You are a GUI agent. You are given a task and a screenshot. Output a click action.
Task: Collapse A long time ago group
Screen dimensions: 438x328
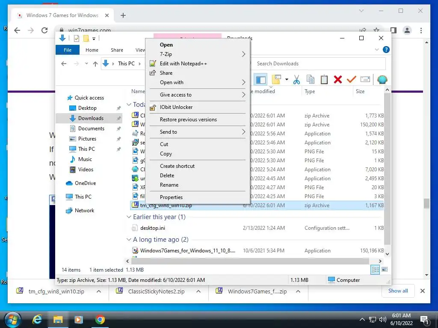pos(129,240)
